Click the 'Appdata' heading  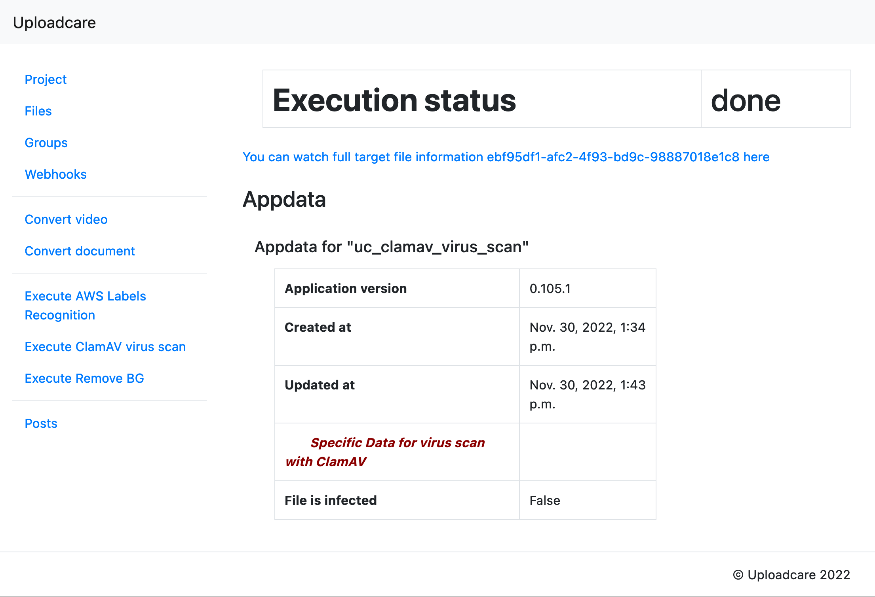tap(284, 199)
